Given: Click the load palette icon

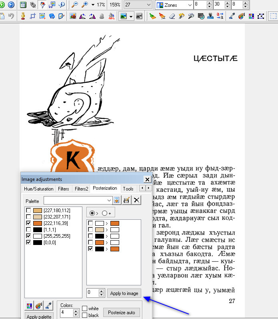Looking at the screenshot, I should coord(117,201).
